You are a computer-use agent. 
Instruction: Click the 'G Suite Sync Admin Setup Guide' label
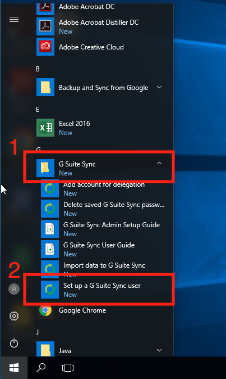[x=112, y=225]
